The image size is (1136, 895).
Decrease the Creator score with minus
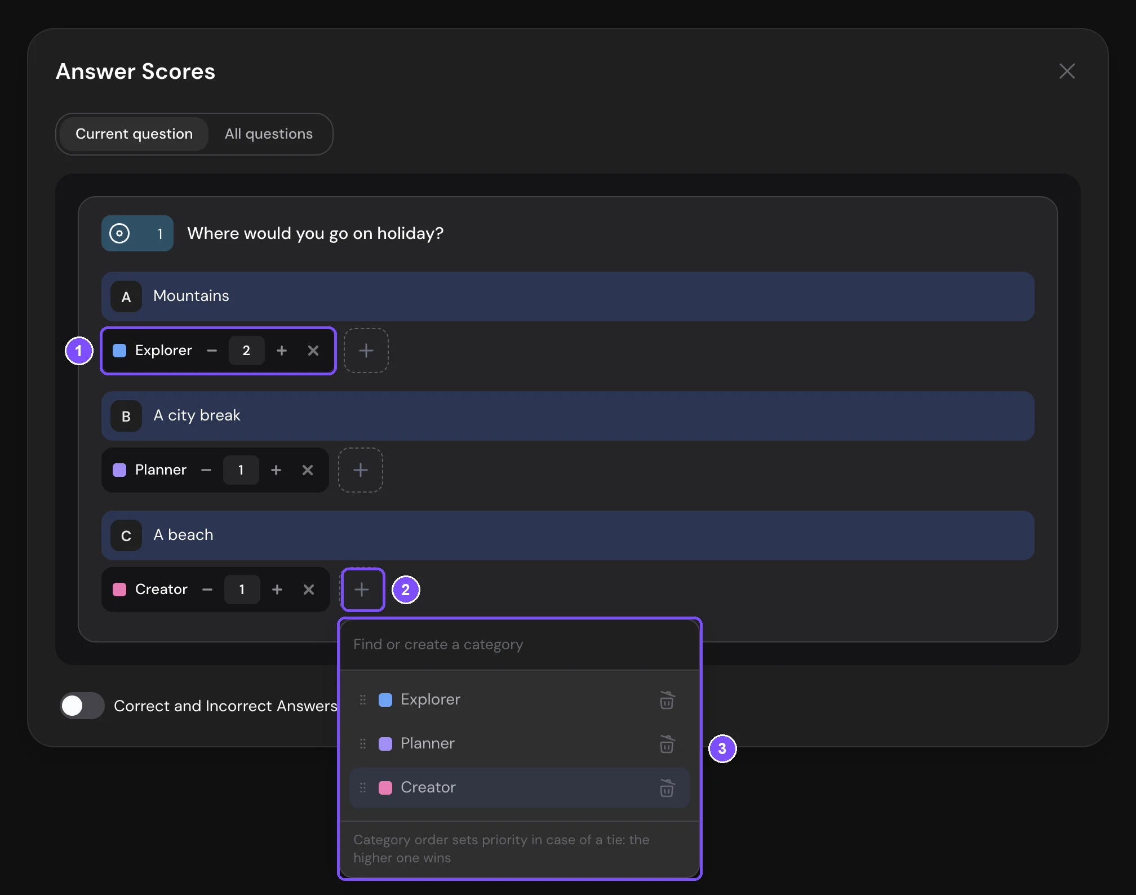(x=207, y=590)
